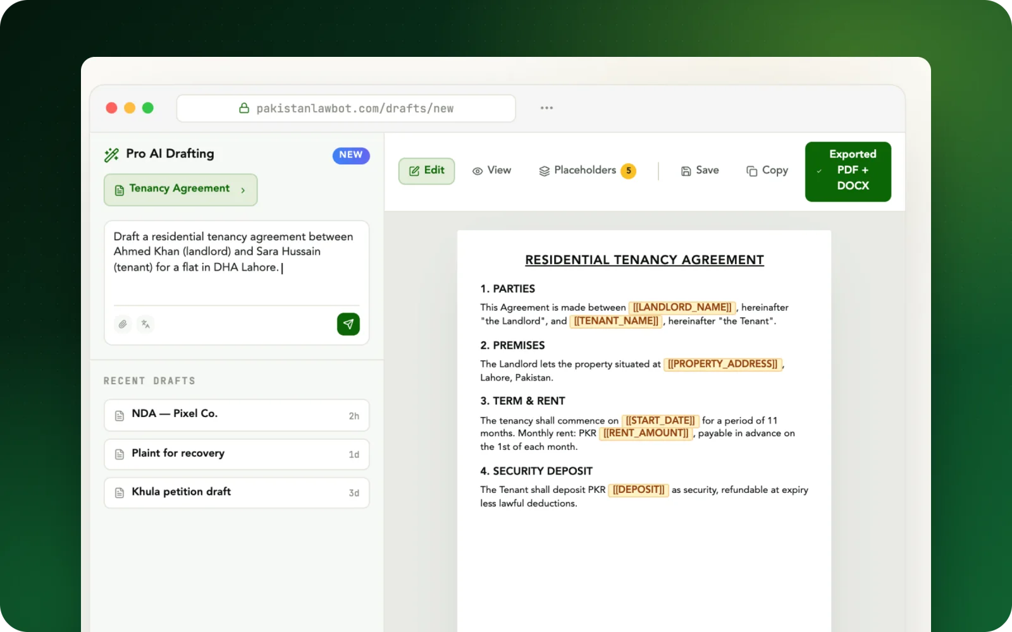The image size is (1012, 632).
Task: Open the Plaint for recovery draft
Action: click(237, 454)
